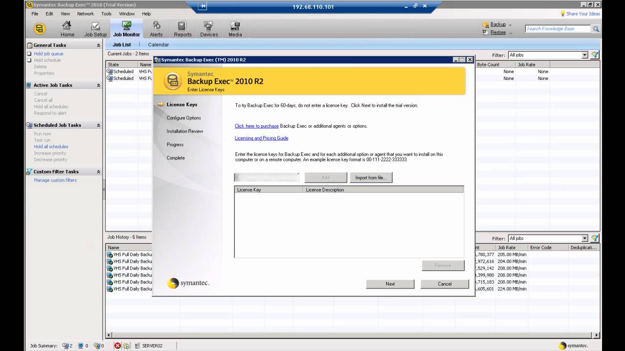This screenshot has width=625, height=351.
Task: Open the Help menu
Action: point(146,14)
